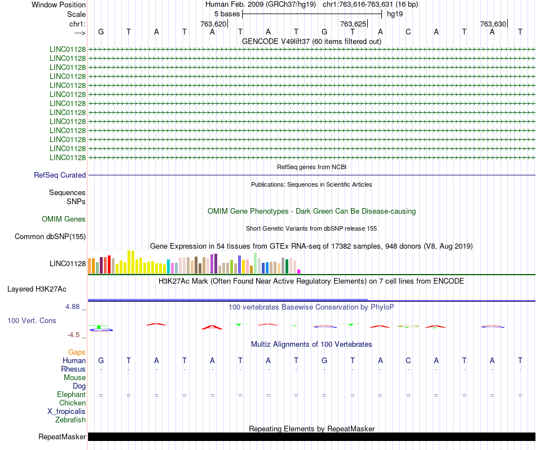
Task: Click the Layered H3K27Ac track label
Action: pos(37,289)
